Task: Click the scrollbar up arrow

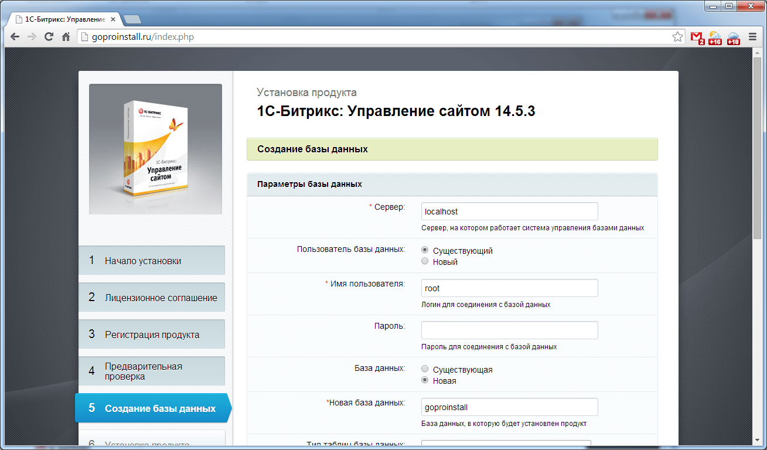Action: point(758,53)
